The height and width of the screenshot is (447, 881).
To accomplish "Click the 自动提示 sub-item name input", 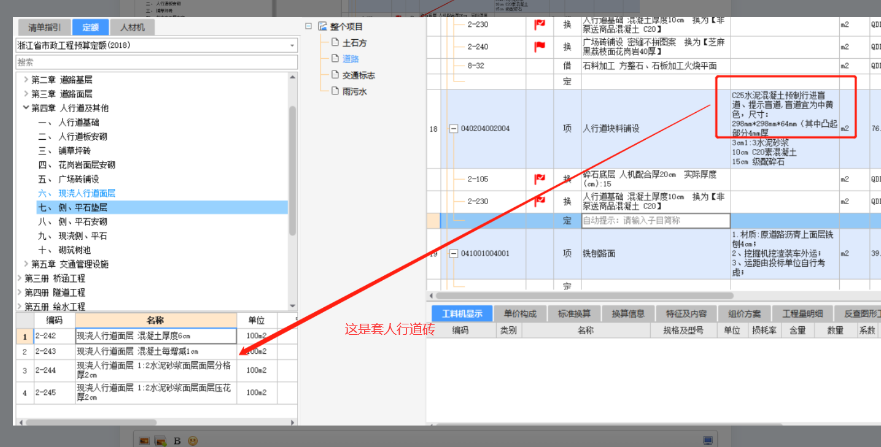I will [x=656, y=221].
